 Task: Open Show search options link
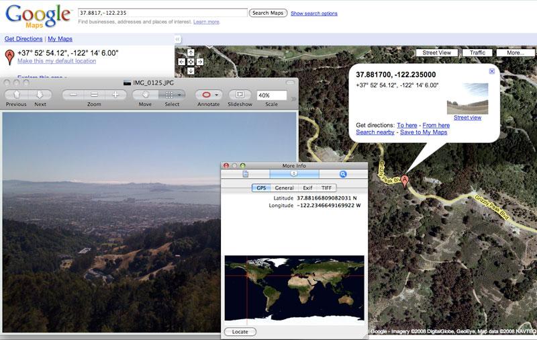pyautogui.click(x=314, y=13)
